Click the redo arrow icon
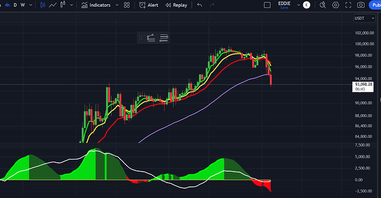The width and height of the screenshot is (381, 198). pyautogui.click(x=212, y=5)
